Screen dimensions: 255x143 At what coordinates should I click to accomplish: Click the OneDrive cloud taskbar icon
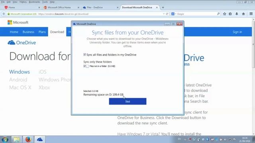click(40, 139)
